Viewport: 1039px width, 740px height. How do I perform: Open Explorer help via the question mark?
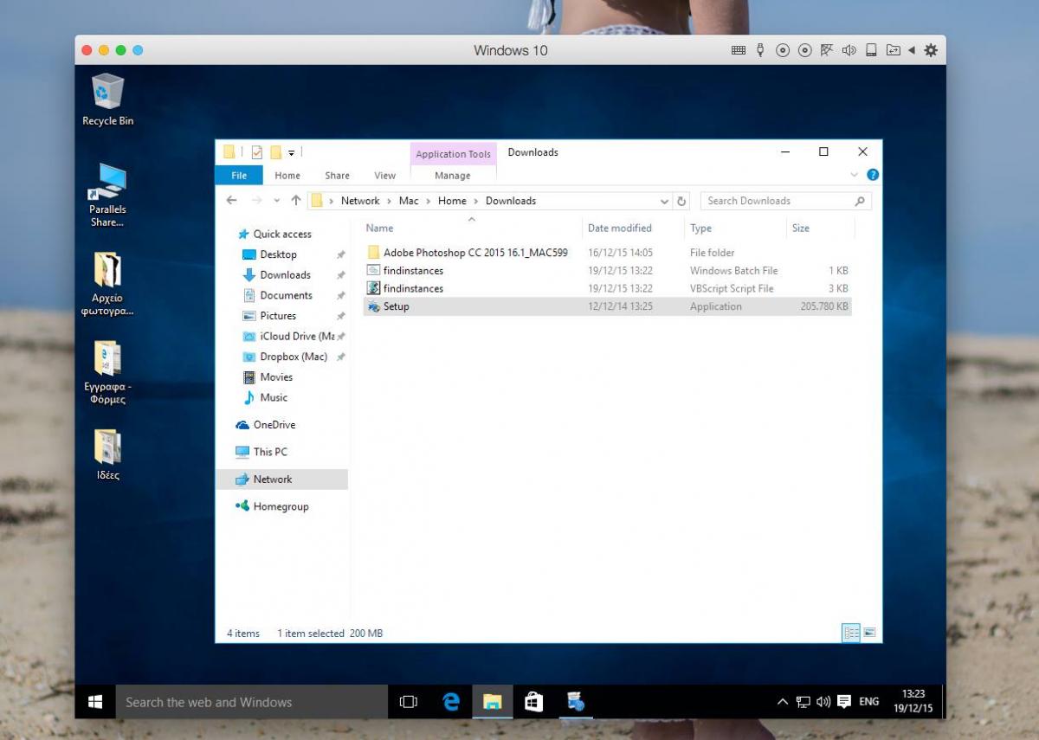pos(873,175)
